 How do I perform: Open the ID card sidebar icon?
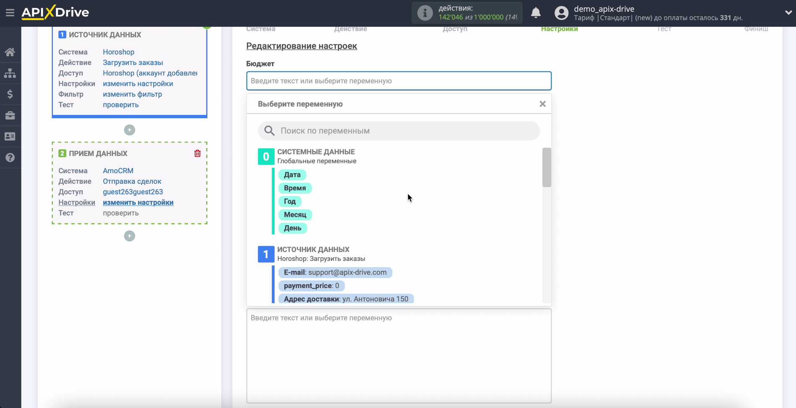coord(10,136)
